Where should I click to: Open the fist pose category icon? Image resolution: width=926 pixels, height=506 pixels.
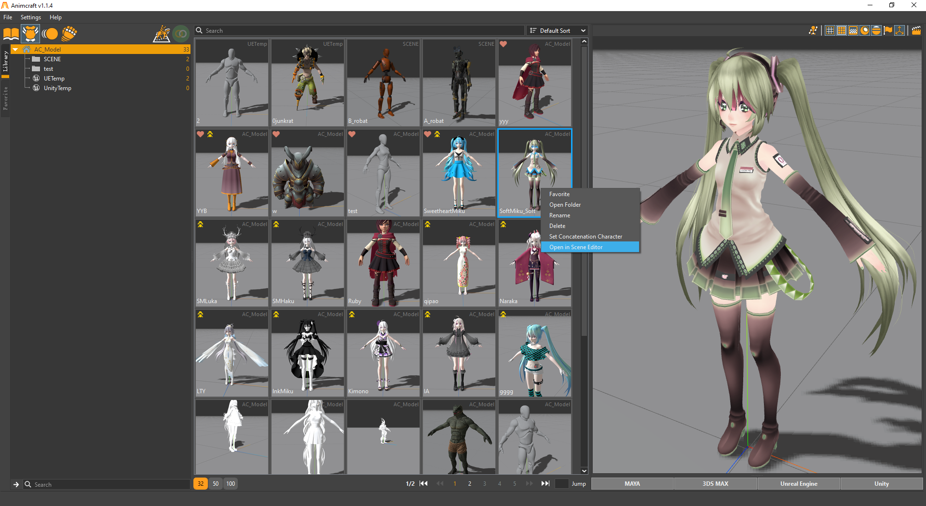(x=69, y=34)
